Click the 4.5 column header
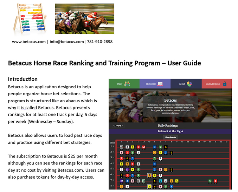Screen dimensions: 238x192 (143, 142)
